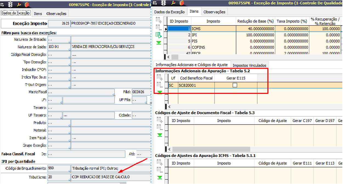Click the SC820001 benefit code cell

pos(196,85)
